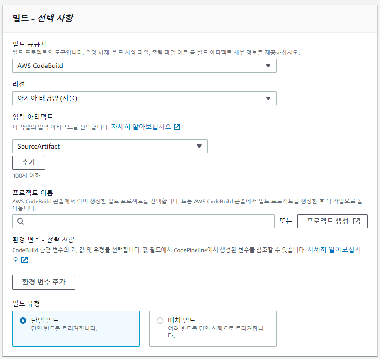The height and width of the screenshot is (359, 380).
Task: Select the 배치 빌드 radio option
Action: click(160, 321)
